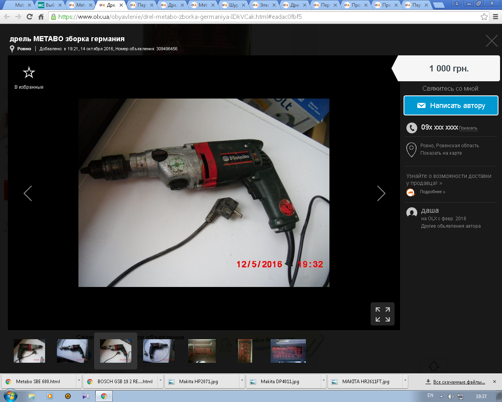Click the Chrome taskbar icon
Viewport: 502px width, 402px height.
[x=104, y=396]
